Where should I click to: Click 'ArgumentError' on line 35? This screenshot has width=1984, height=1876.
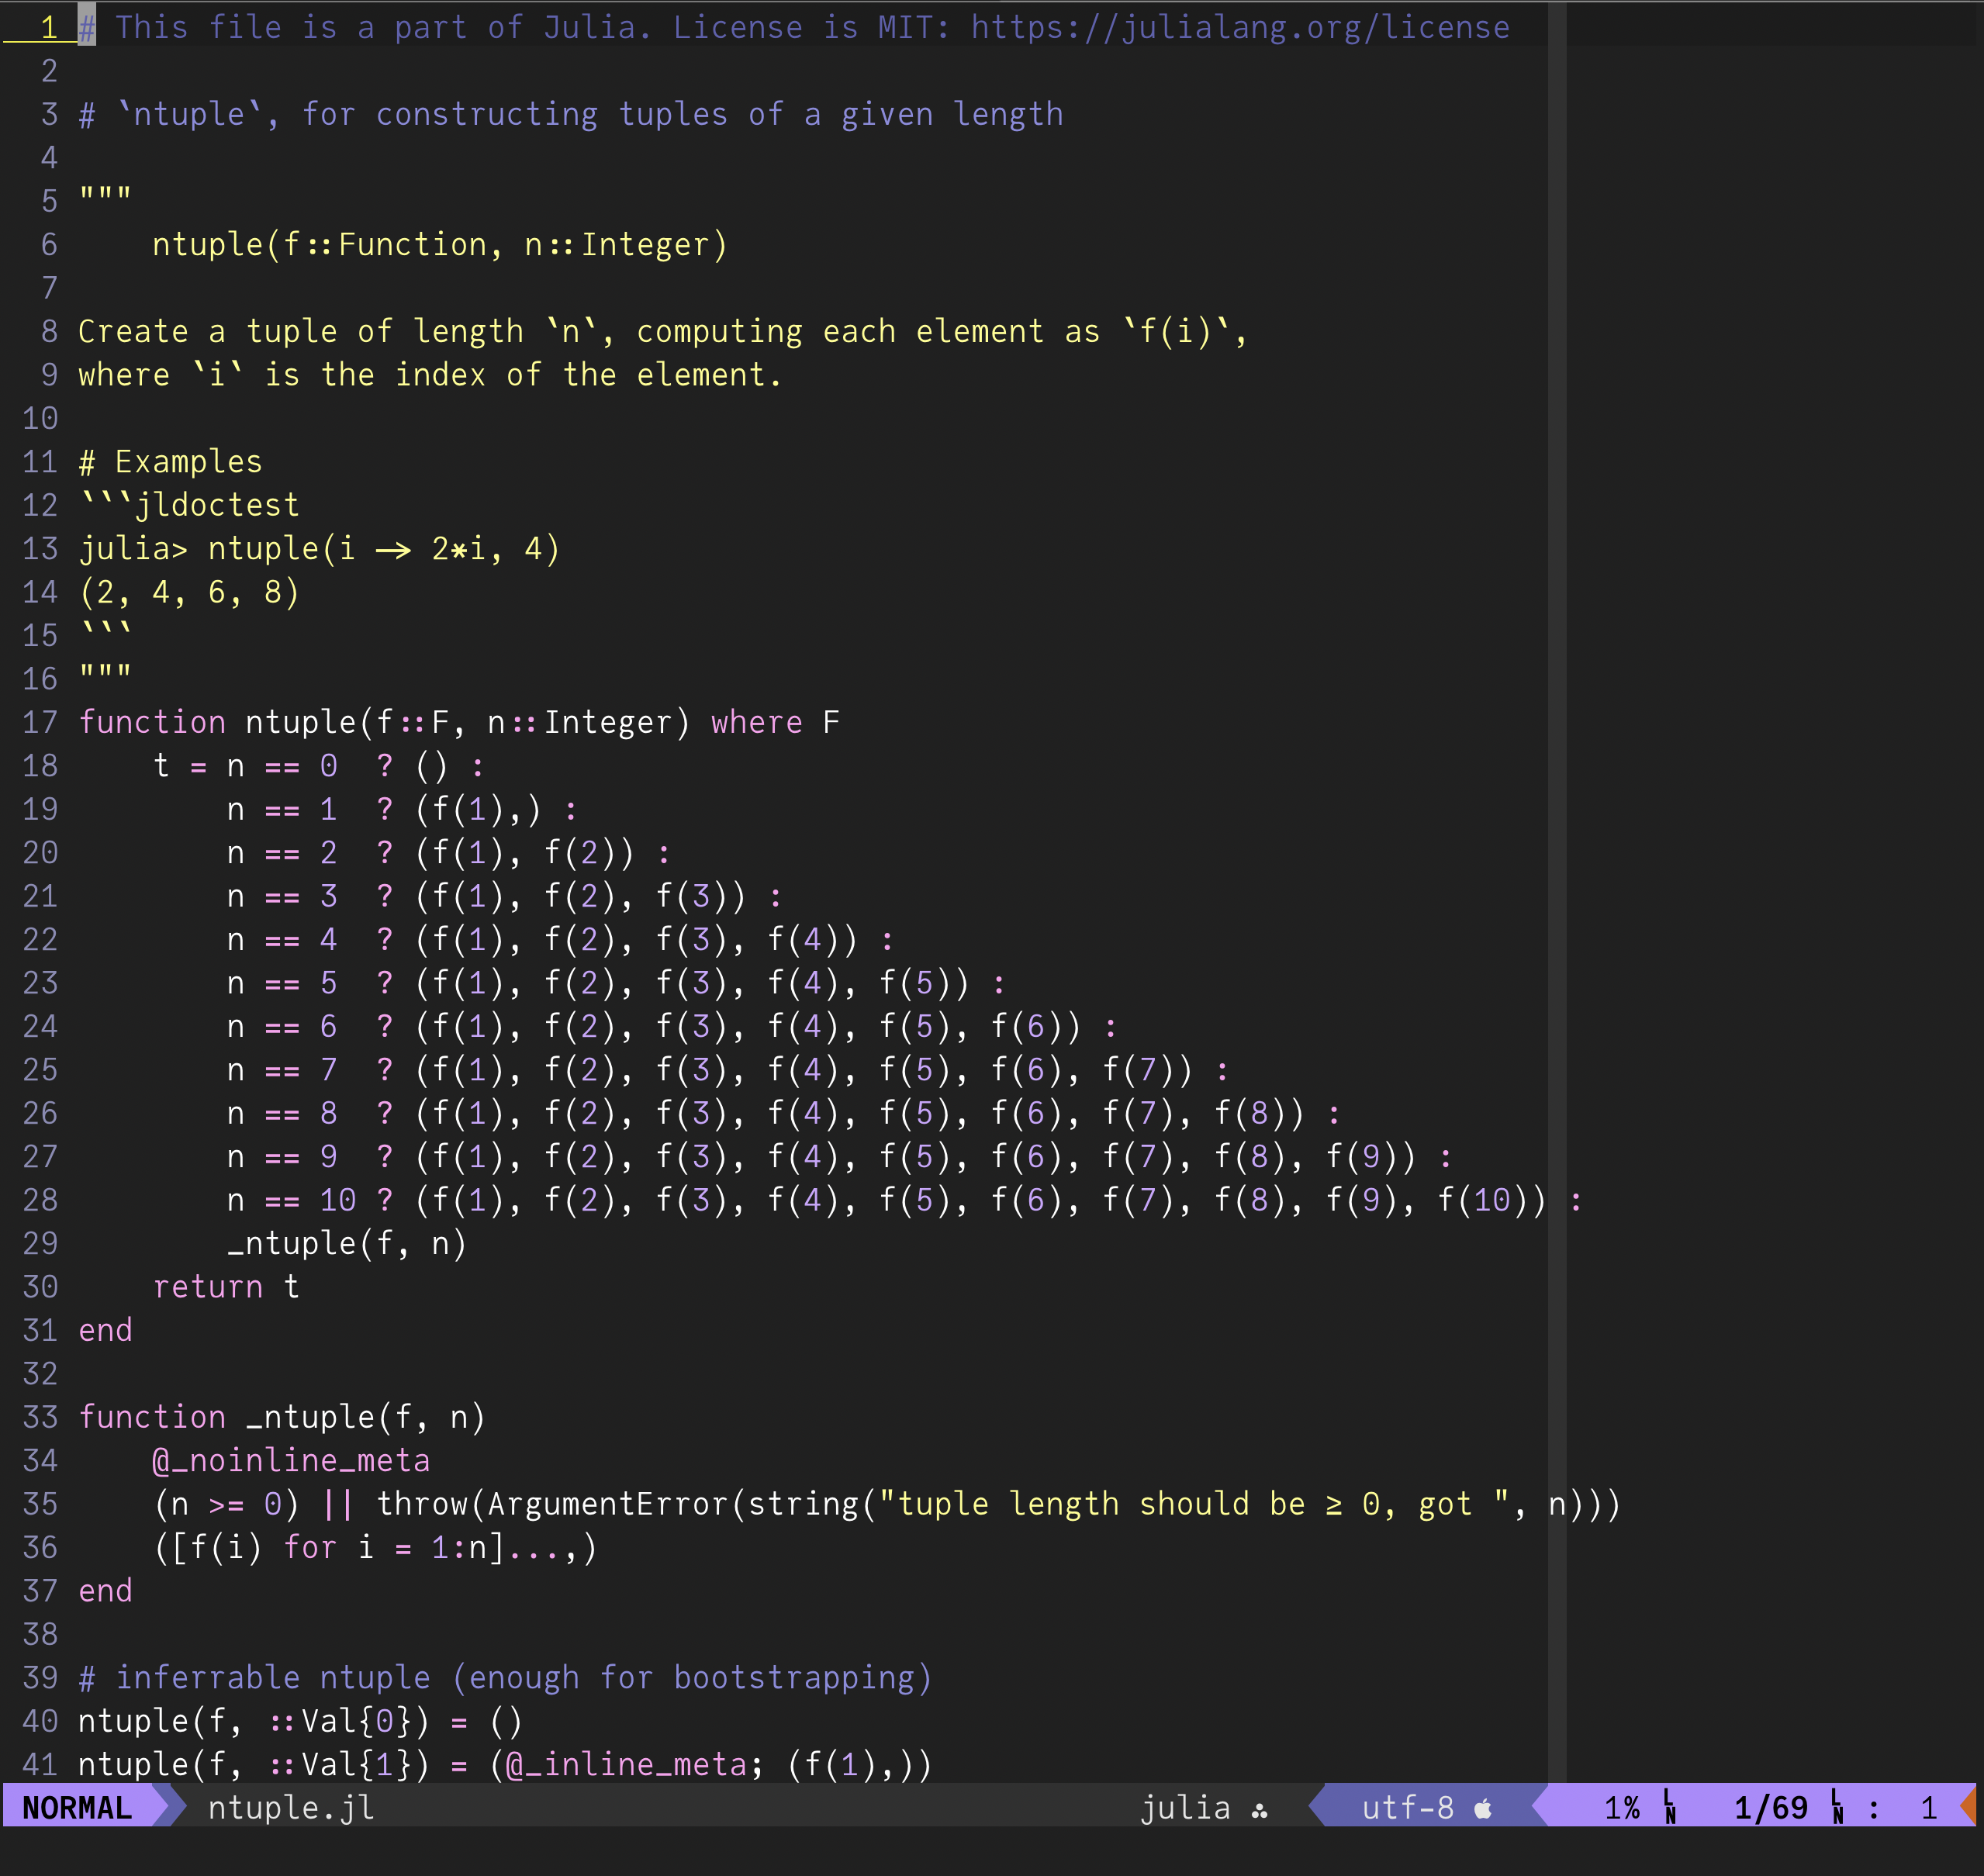[x=608, y=1504]
